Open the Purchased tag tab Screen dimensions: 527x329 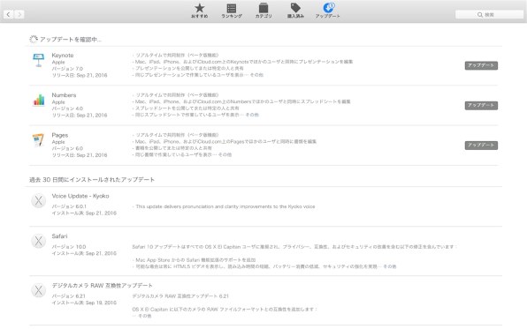click(x=295, y=11)
